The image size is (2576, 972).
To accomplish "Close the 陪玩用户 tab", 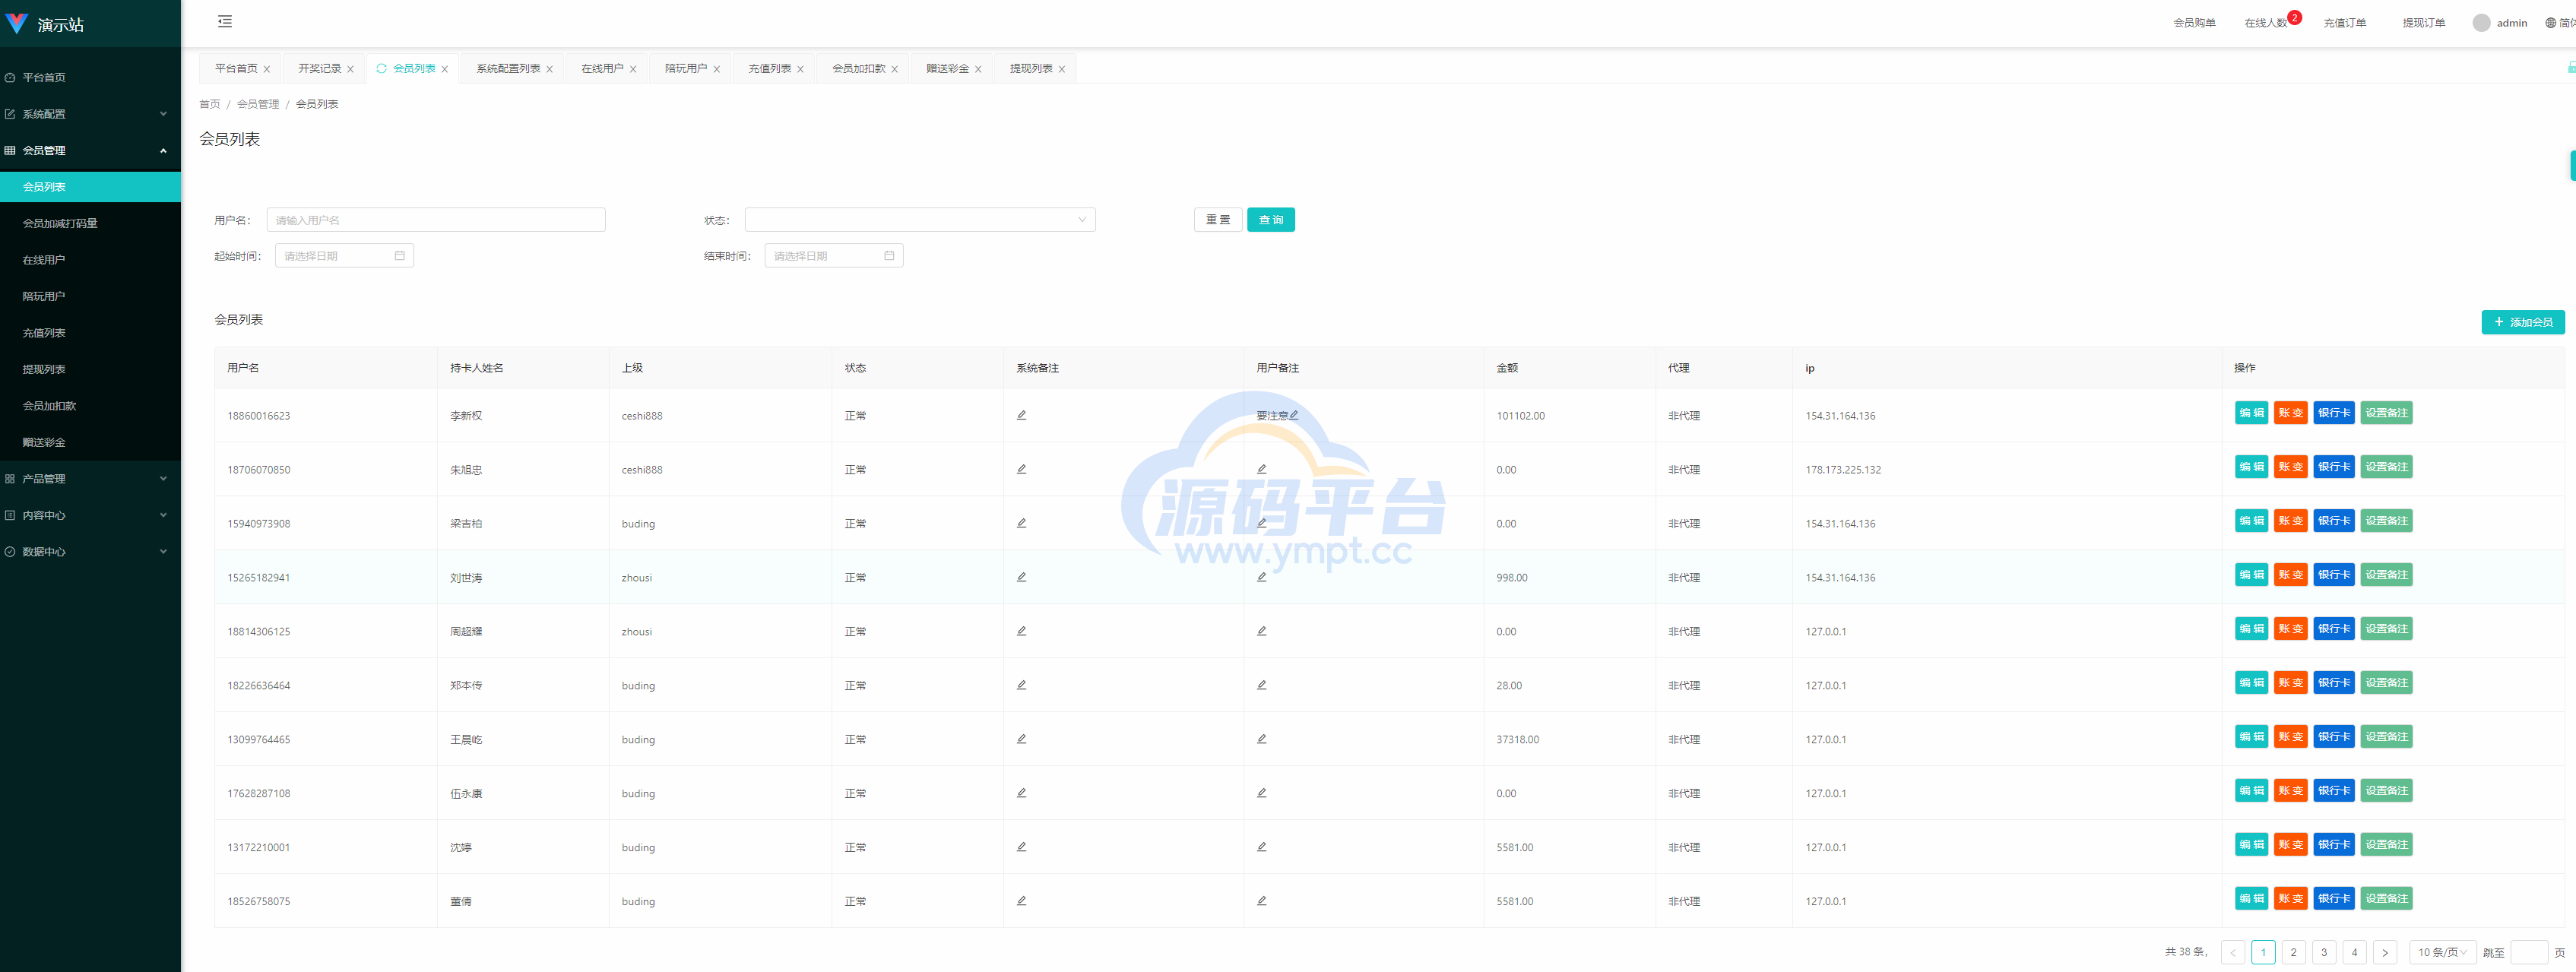I will [x=716, y=69].
